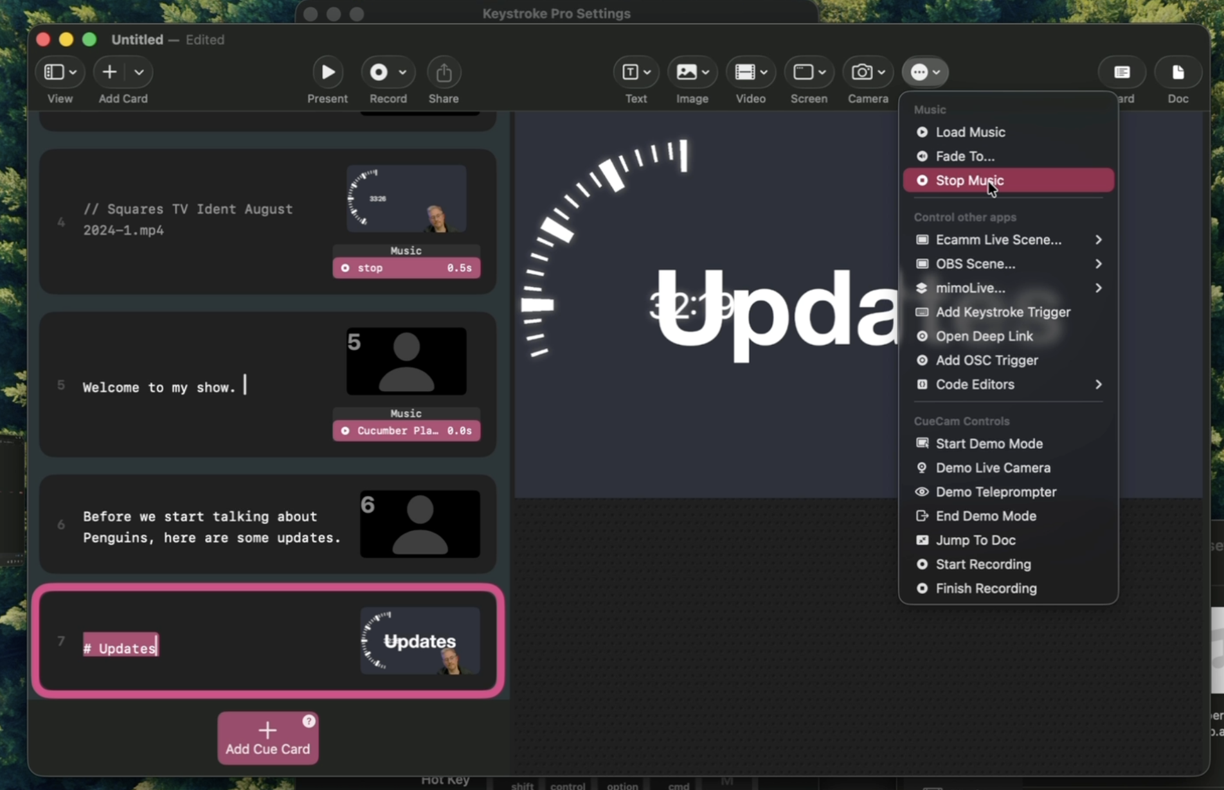Click the Add Card plus icon

pyautogui.click(x=109, y=72)
